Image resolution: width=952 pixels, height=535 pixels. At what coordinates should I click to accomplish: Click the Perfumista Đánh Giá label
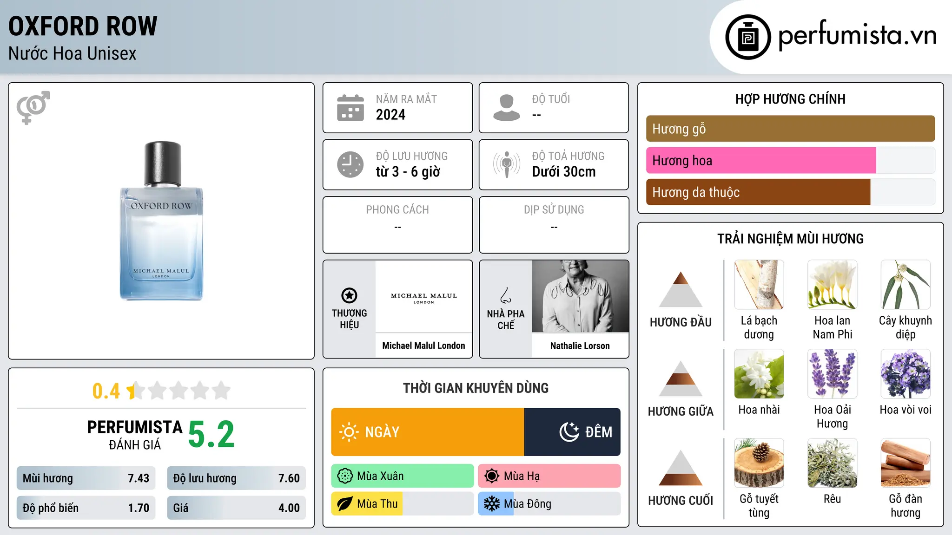click(x=135, y=435)
